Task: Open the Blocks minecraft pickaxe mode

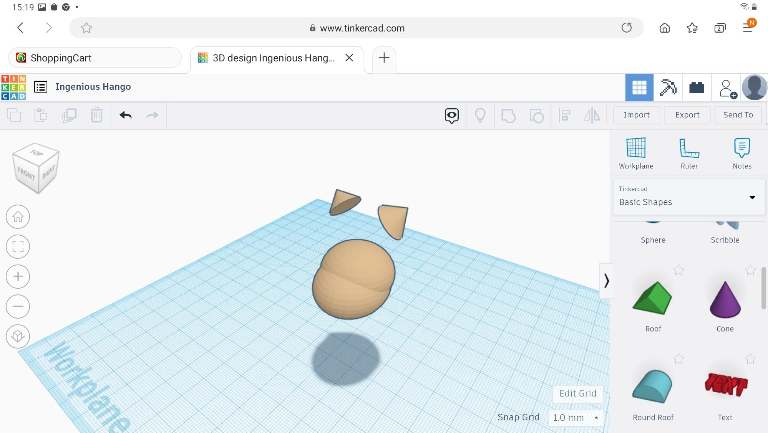Action: [668, 88]
